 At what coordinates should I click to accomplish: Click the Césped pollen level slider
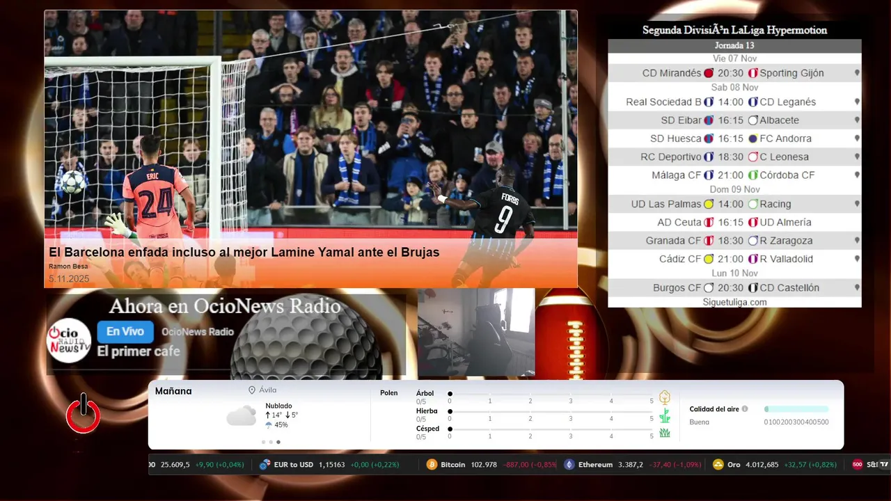[x=551, y=429]
